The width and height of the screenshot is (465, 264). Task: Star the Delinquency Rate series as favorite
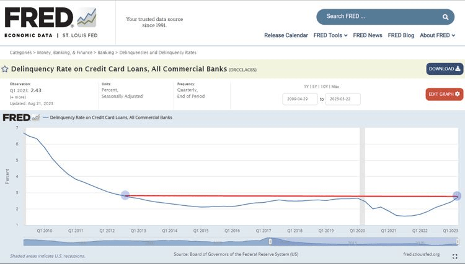5,69
